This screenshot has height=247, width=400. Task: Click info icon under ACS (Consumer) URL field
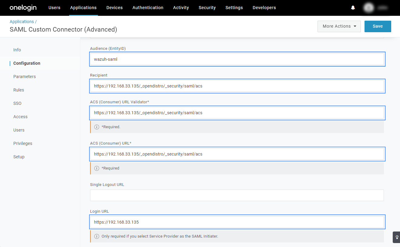coord(97,168)
